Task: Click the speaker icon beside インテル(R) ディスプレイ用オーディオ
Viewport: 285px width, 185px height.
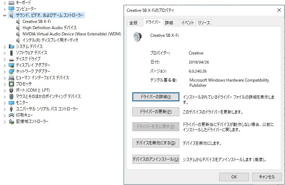Action: [18, 40]
